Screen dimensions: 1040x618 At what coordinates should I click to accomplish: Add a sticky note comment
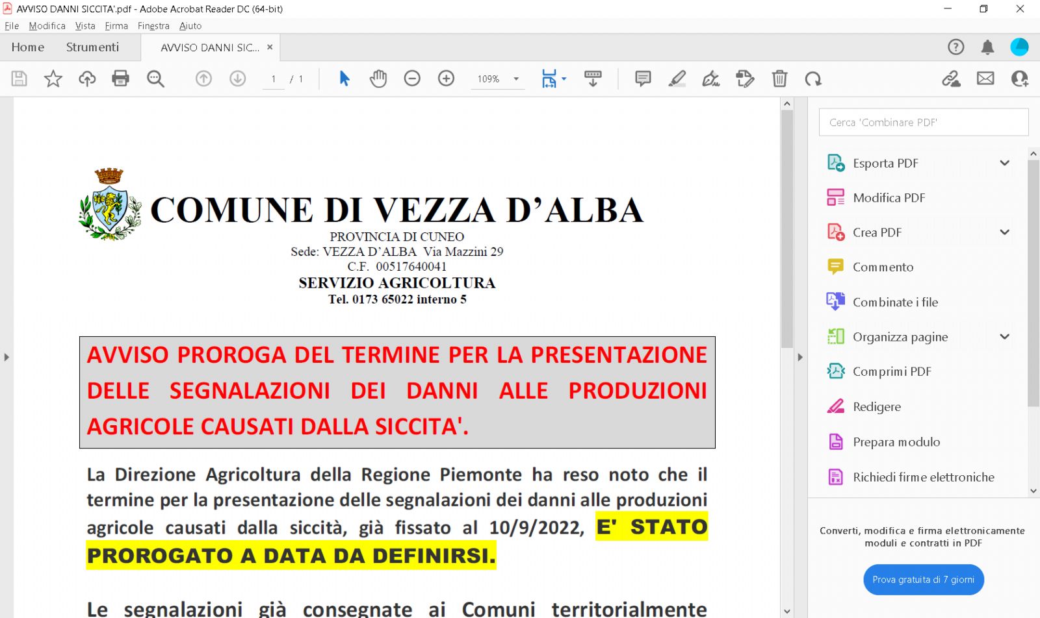(x=643, y=79)
